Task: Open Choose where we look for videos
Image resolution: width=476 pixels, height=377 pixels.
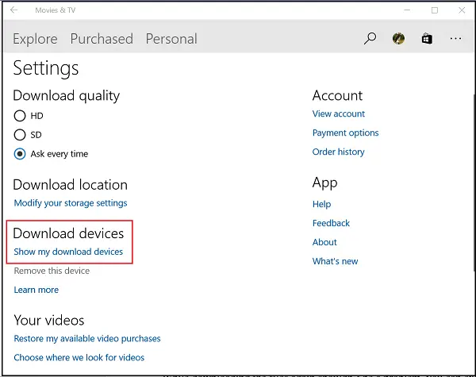Action: [x=79, y=358]
